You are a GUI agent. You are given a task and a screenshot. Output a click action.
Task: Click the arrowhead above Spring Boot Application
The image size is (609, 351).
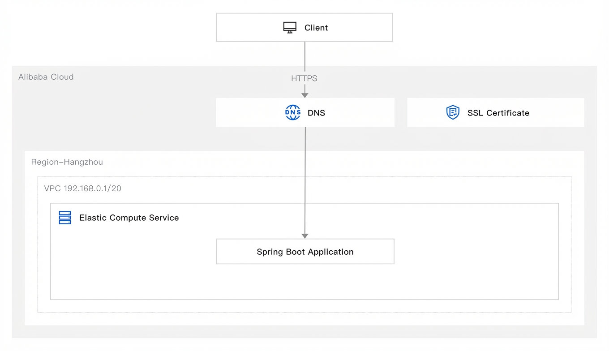tap(305, 236)
